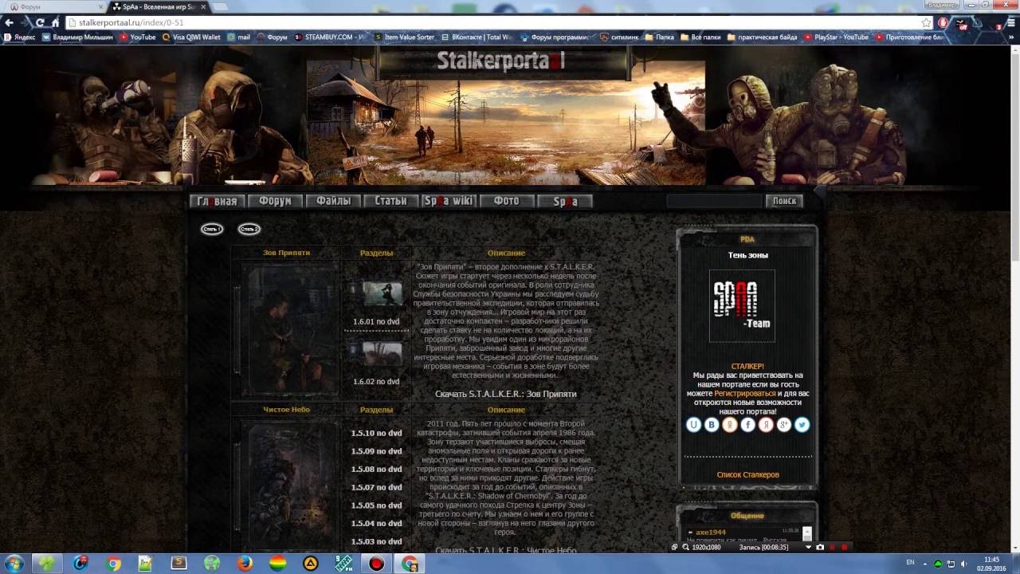The image size is (1020, 574).
Task: Pause the screen recording
Action: tap(833, 548)
